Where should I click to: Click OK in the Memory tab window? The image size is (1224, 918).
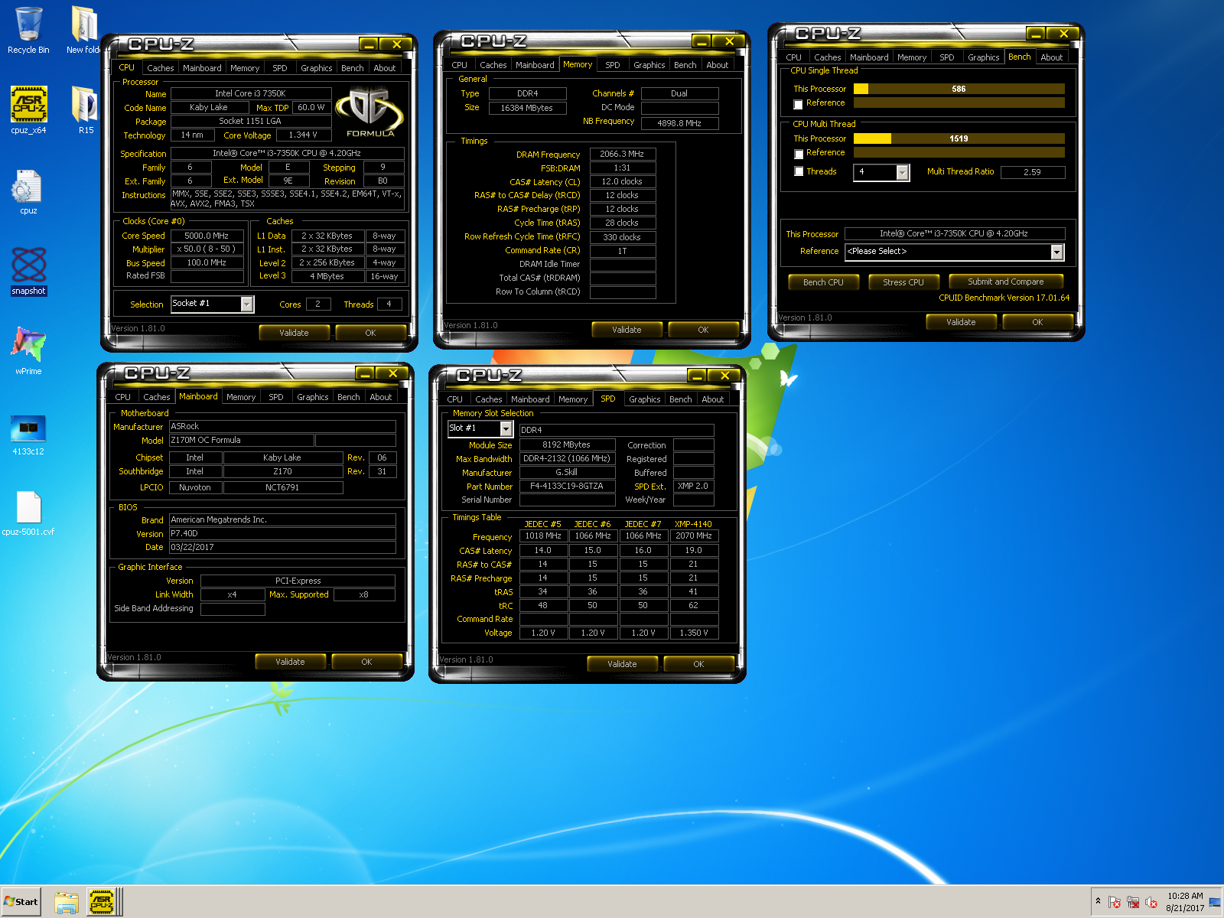(x=703, y=330)
